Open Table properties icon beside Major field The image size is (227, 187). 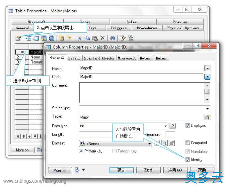click(x=207, y=117)
